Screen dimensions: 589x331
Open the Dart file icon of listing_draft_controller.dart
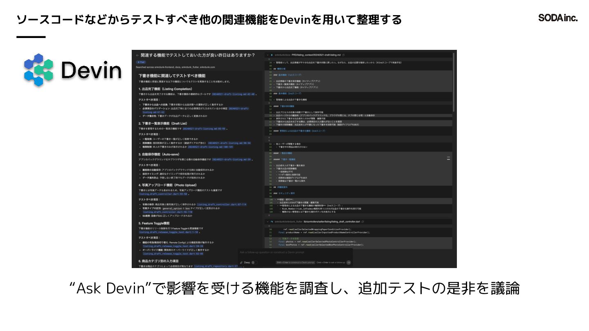coord(272,221)
